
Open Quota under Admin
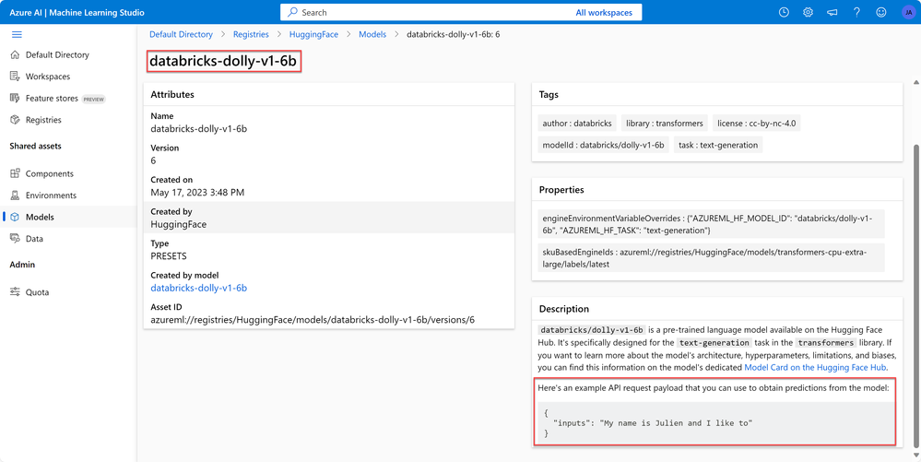(38, 292)
